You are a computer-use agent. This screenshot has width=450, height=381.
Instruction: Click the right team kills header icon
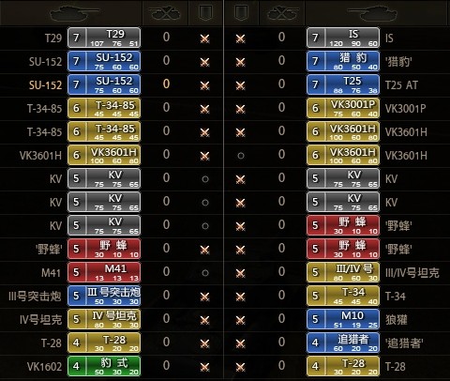pyautogui.click(x=283, y=13)
